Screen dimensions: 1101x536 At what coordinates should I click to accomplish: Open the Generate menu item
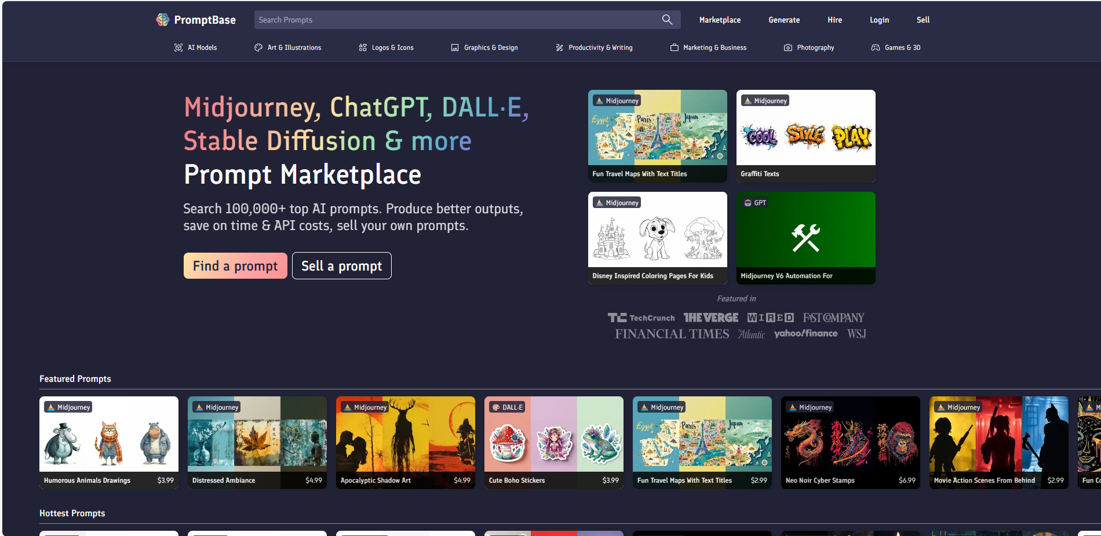point(784,20)
